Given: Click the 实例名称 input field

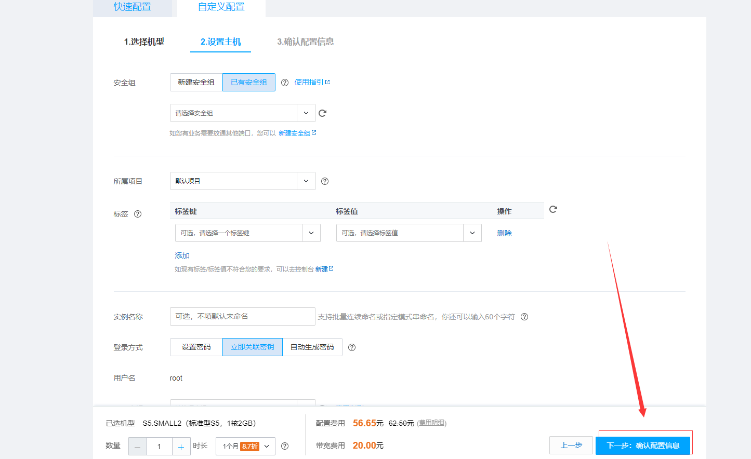Looking at the screenshot, I should [242, 316].
